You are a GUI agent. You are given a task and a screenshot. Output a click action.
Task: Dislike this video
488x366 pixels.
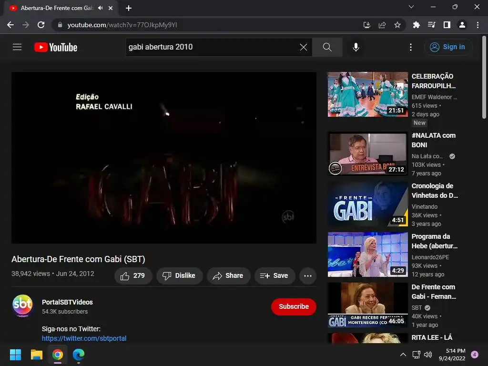coord(179,276)
